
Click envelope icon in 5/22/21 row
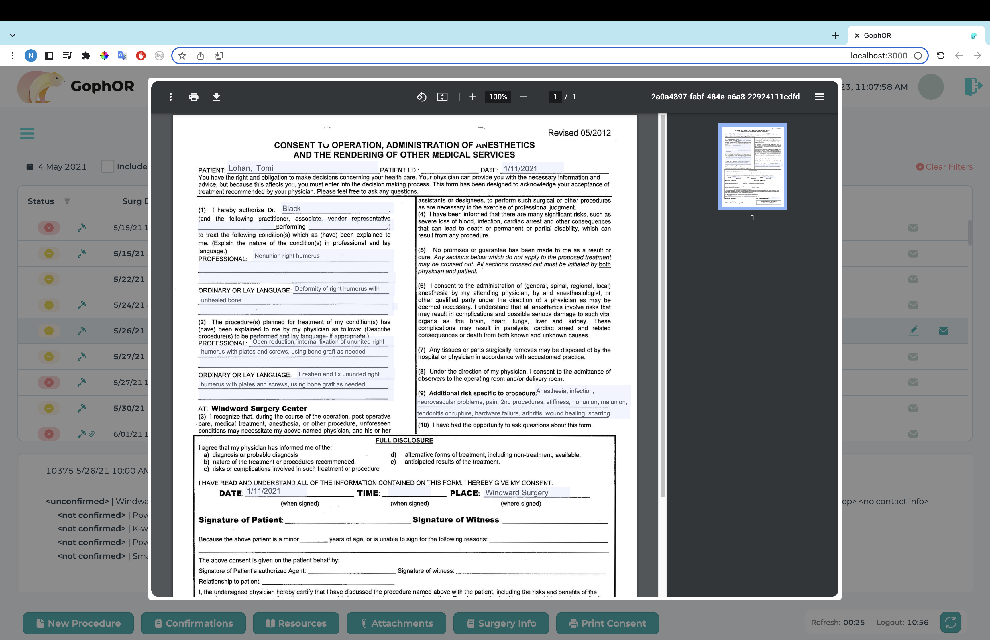(x=913, y=279)
